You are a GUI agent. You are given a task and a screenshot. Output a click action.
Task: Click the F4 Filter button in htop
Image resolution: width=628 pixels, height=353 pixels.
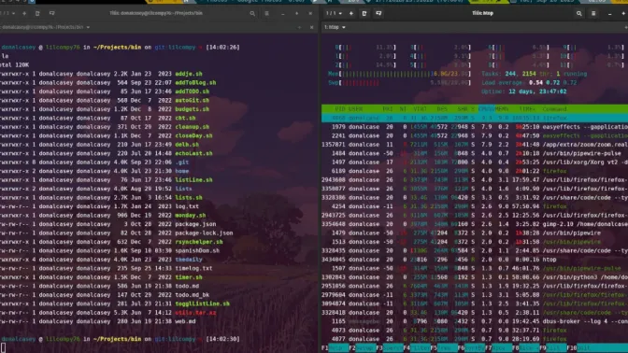point(417,348)
